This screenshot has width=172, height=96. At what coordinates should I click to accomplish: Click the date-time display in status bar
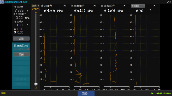point(161,93)
